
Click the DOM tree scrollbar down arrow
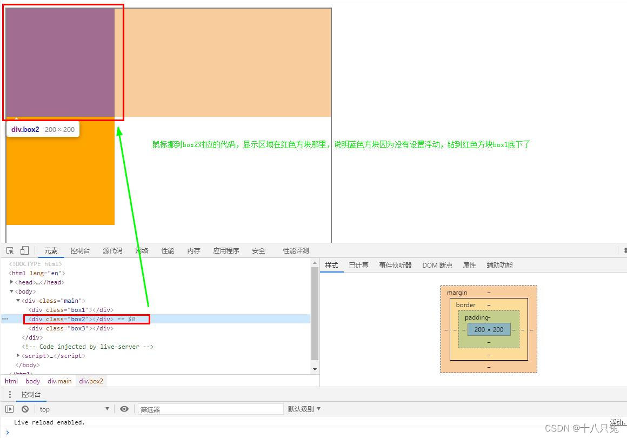[x=315, y=369]
